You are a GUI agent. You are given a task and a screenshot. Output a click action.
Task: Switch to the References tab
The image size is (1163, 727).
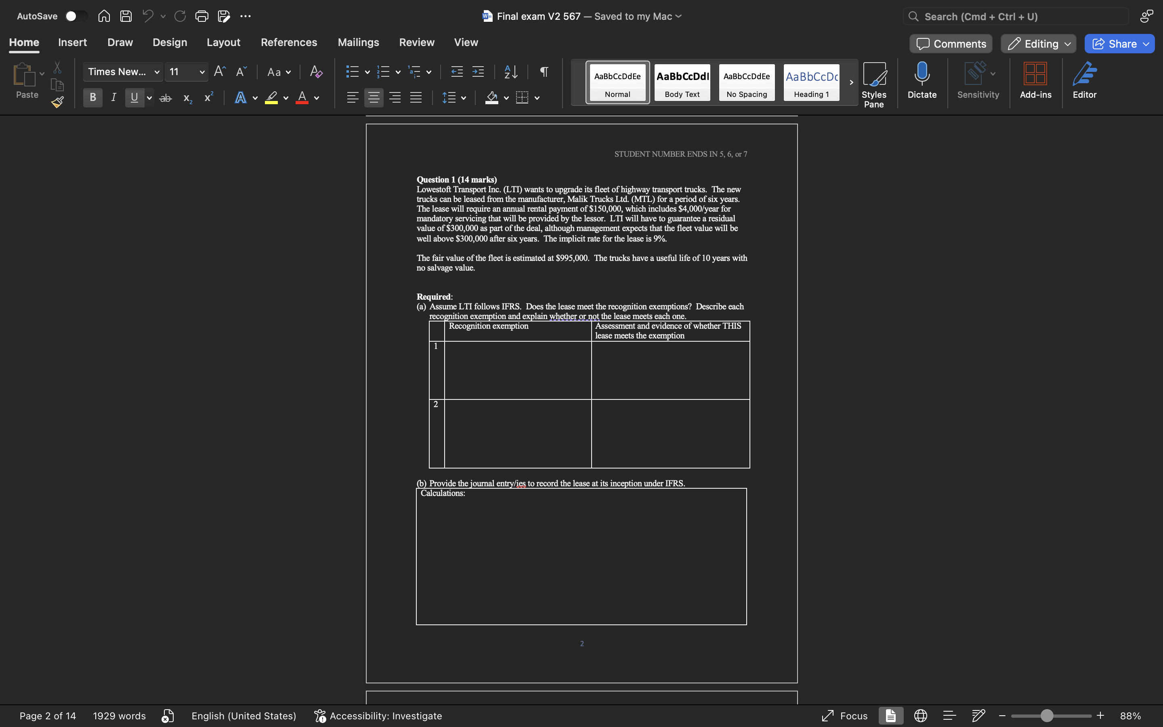(289, 42)
